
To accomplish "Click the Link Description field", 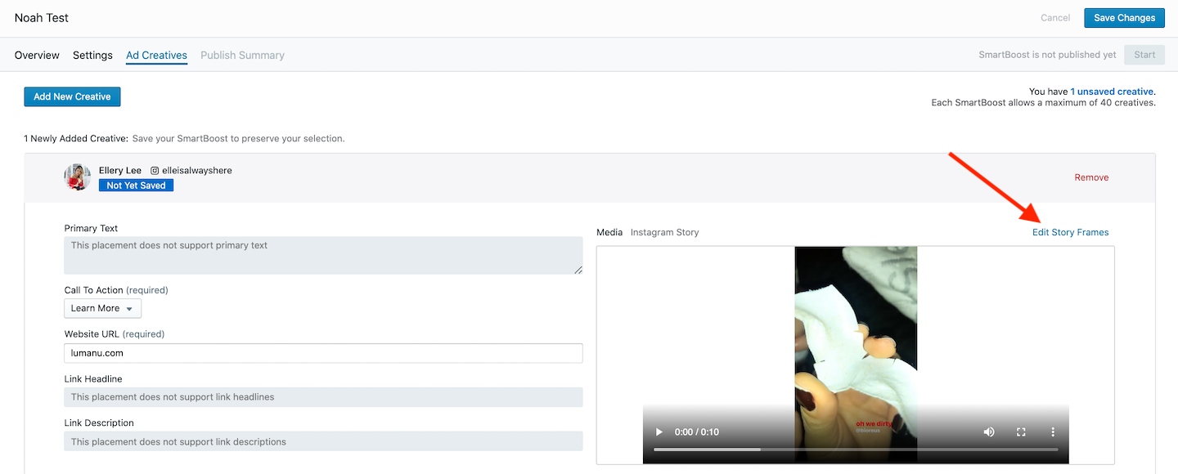I will (x=323, y=441).
